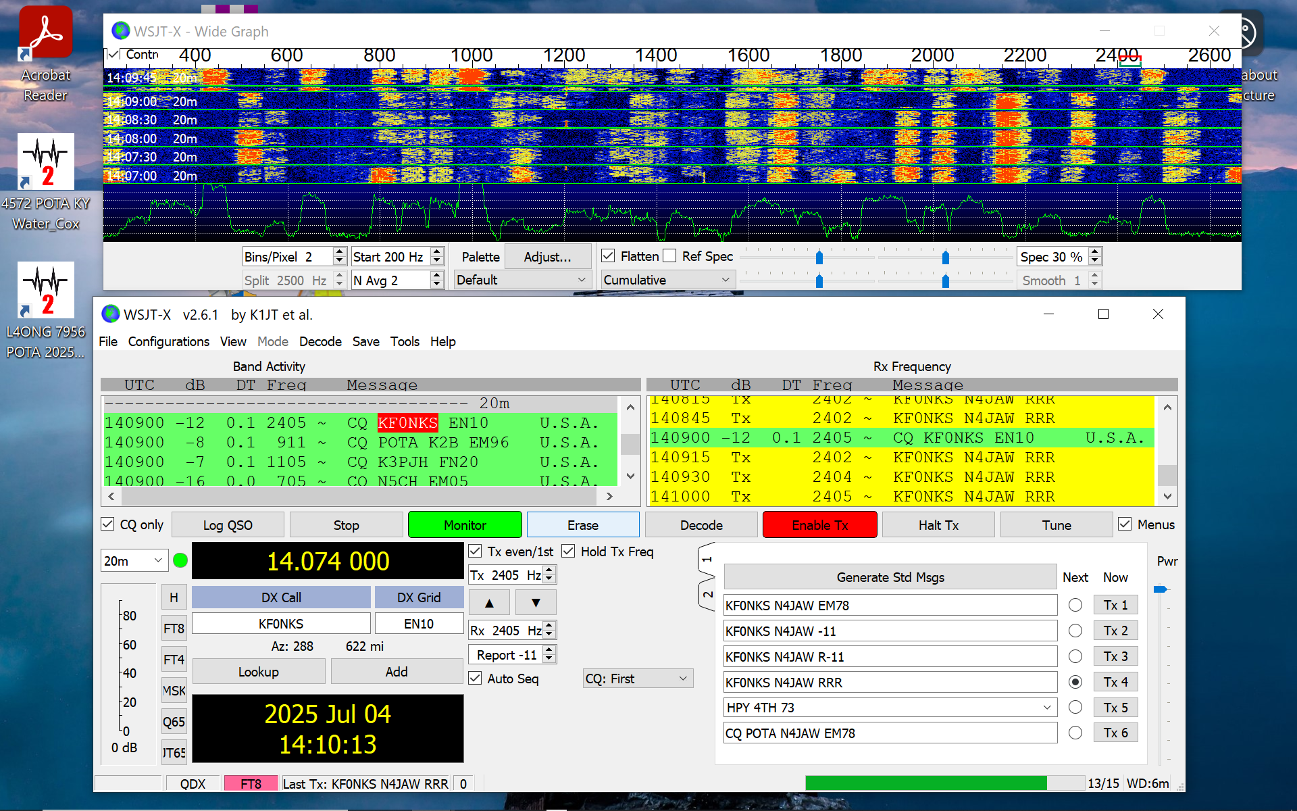Increase the N Avg stepper value
1297x811 pixels.
[437, 275]
